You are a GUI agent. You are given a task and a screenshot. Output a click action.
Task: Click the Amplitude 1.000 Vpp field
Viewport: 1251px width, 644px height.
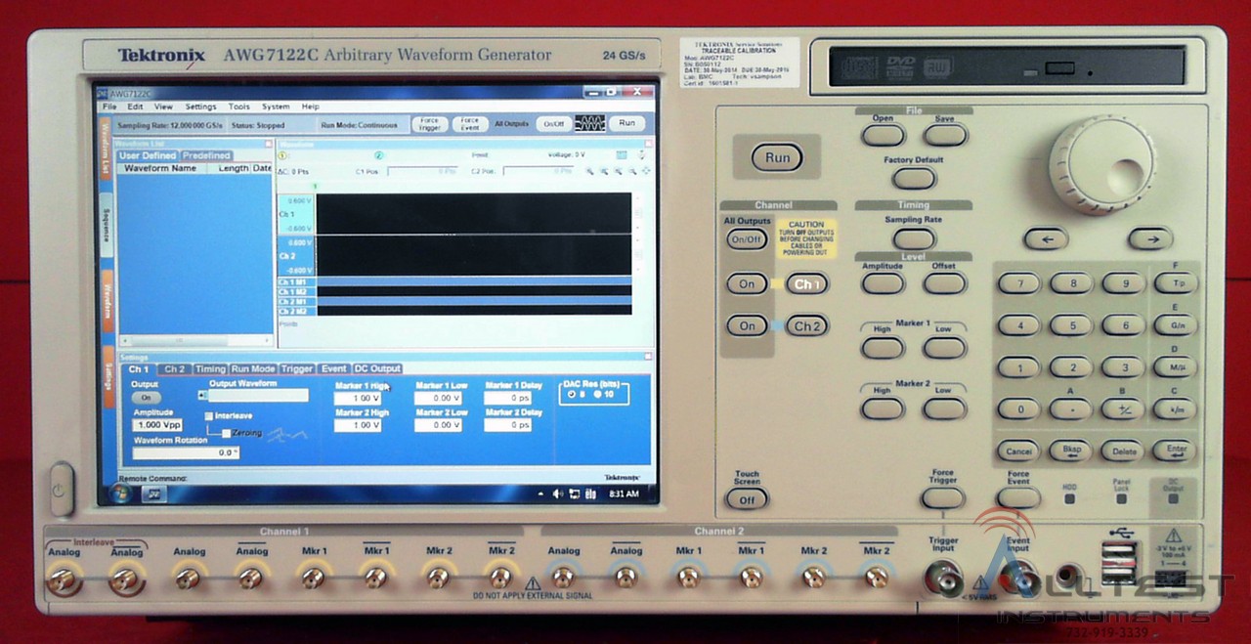tap(157, 425)
